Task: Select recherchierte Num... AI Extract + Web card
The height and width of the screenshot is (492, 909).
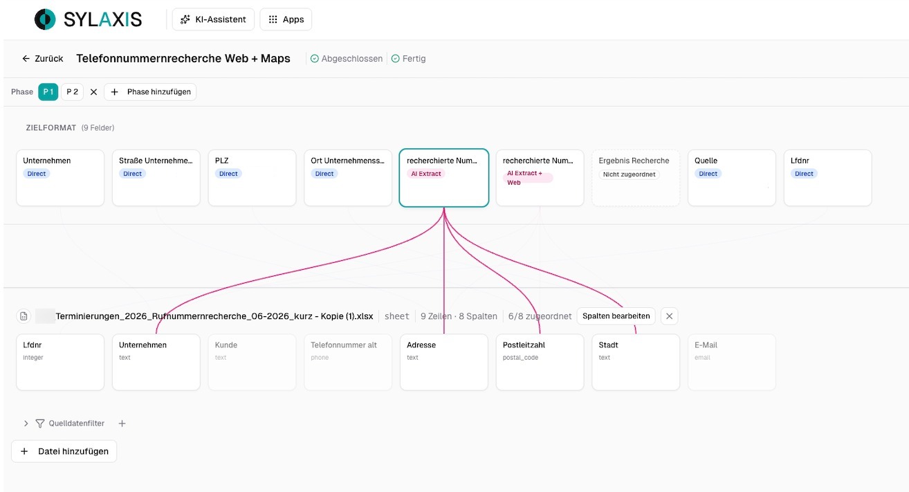Action: pyautogui.click(x=540, y=178)
